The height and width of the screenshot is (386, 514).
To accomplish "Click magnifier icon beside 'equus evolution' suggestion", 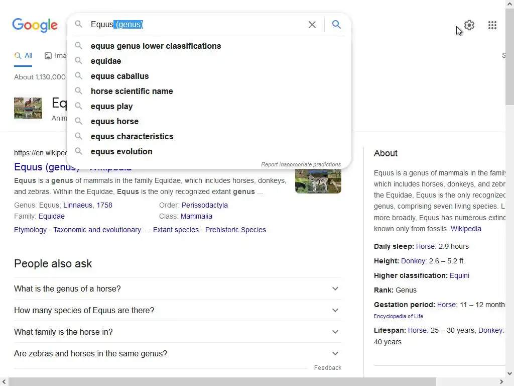I will 78,151.
